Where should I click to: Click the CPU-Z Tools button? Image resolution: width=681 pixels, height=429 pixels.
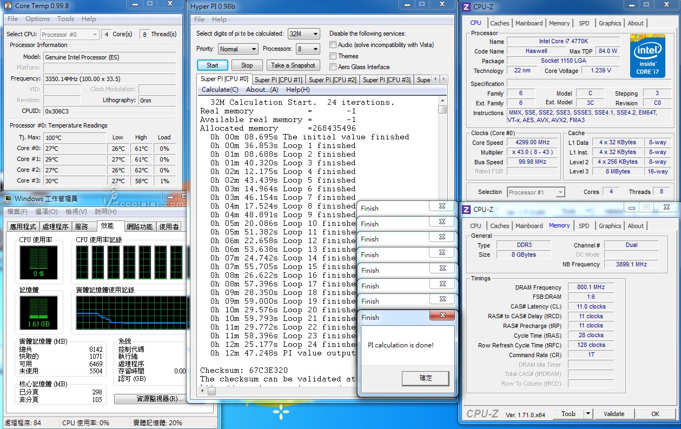(x=568, y=414)
